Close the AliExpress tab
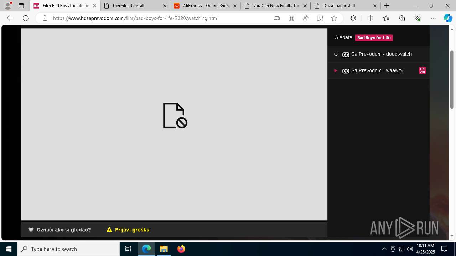Screen dimensions: 456x256 [235, 6]
